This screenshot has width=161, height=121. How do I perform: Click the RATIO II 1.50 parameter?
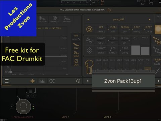pos(113,50)
